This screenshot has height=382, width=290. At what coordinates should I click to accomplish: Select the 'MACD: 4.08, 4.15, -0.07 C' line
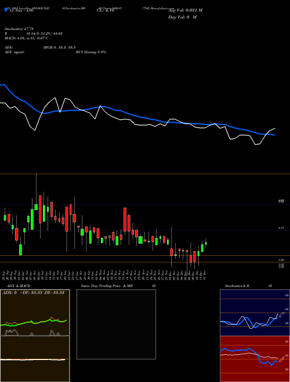coord(26,38)
